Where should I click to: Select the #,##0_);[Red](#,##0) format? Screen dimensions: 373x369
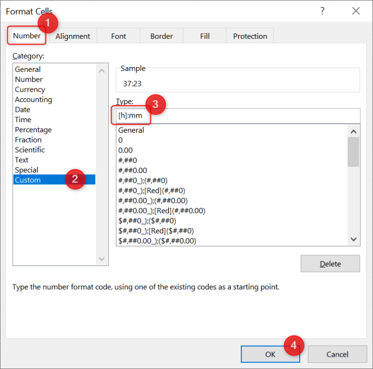[x=152, y=191]
